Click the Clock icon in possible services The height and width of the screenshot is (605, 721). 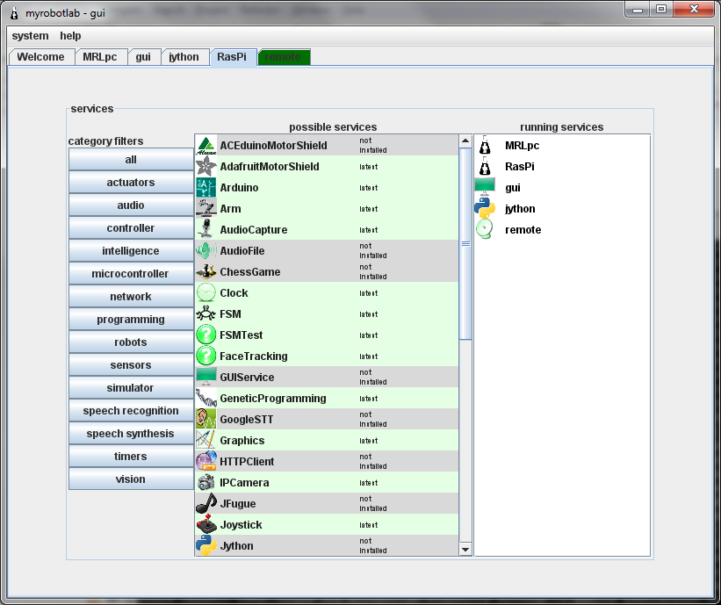coord(206,293)
